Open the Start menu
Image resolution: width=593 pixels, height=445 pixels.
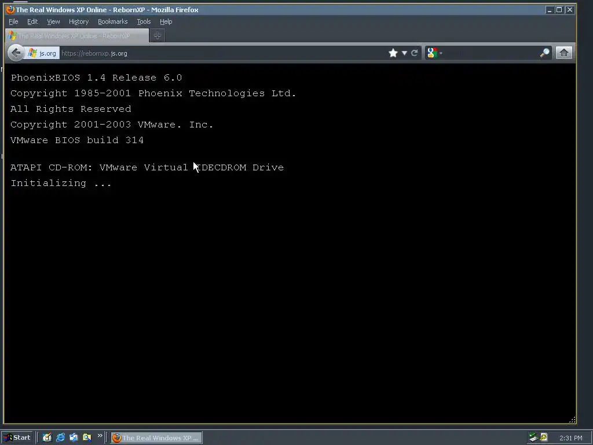pyautogui.click(x=18, y=438)
